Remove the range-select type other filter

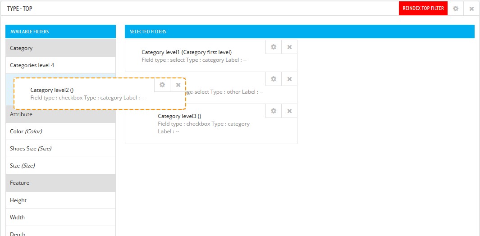pyautogui.click(x=289, y=79)
